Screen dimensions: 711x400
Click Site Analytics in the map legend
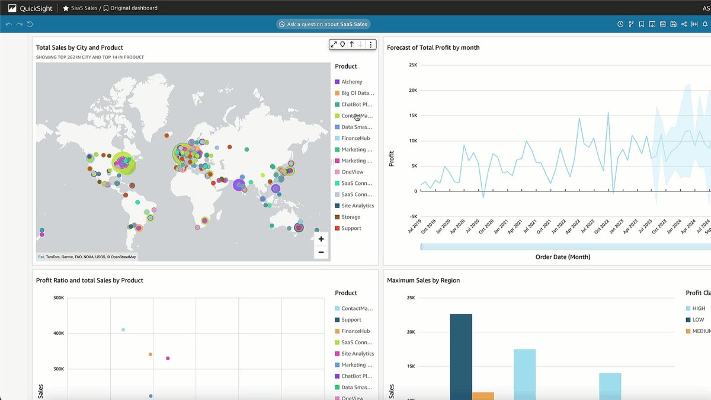coord(354,206)
